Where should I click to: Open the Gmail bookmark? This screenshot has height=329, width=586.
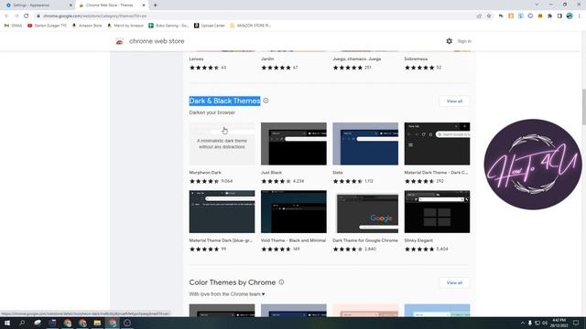pos(13,26)
